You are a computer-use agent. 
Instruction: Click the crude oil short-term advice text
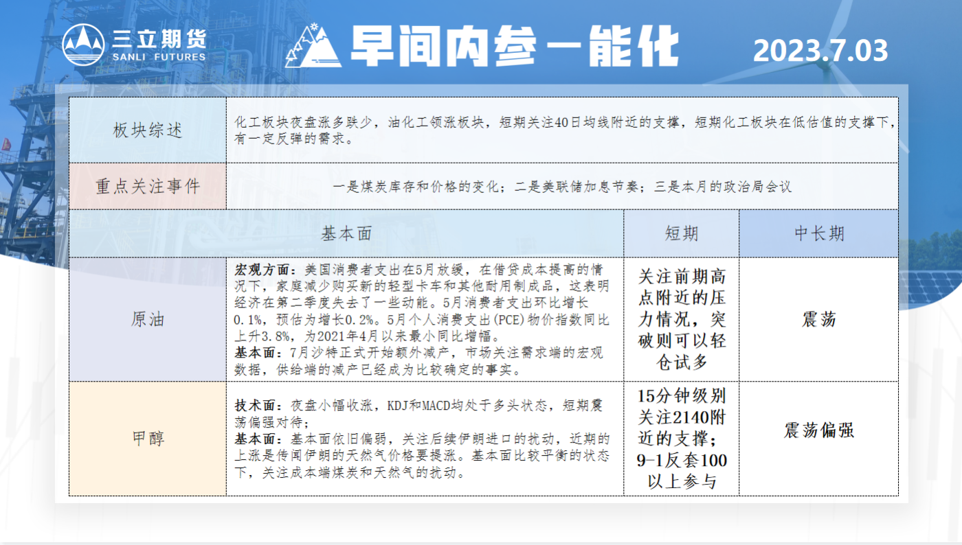coord(682,319)
